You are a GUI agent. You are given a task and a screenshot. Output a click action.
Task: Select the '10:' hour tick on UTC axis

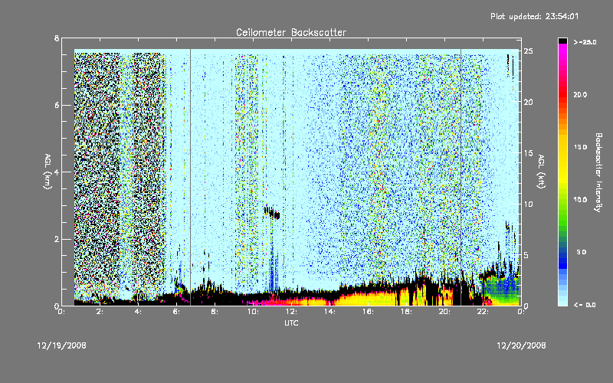(254, 312)
